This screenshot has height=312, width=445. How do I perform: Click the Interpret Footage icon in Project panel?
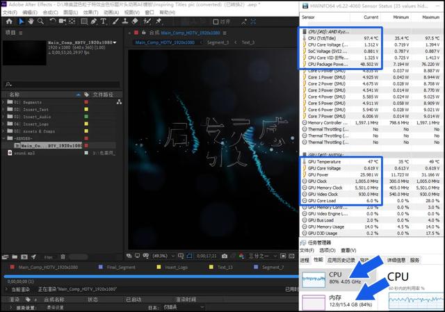point(5,257)
